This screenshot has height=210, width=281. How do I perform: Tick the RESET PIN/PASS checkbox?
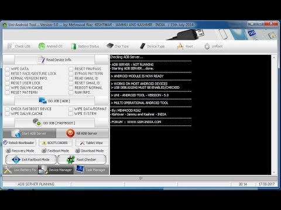(x=71, y=69)
